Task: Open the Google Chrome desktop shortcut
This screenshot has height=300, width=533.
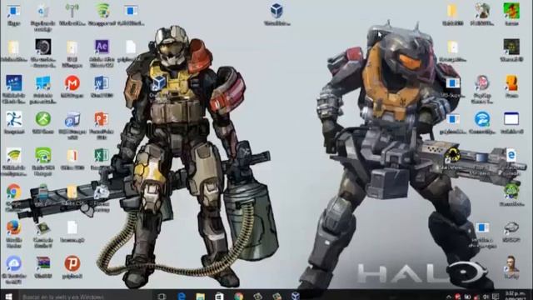Action: point(13,192)
